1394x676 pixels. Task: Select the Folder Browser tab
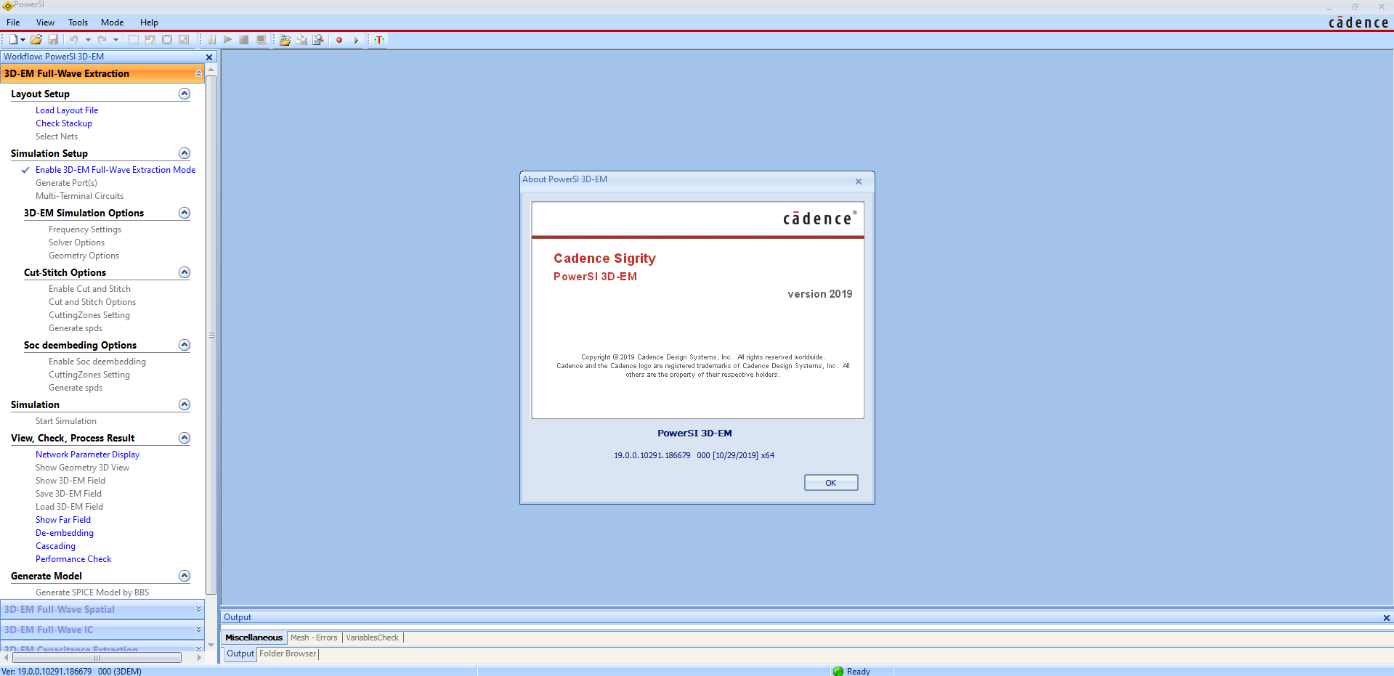click(x=288, y=653)
